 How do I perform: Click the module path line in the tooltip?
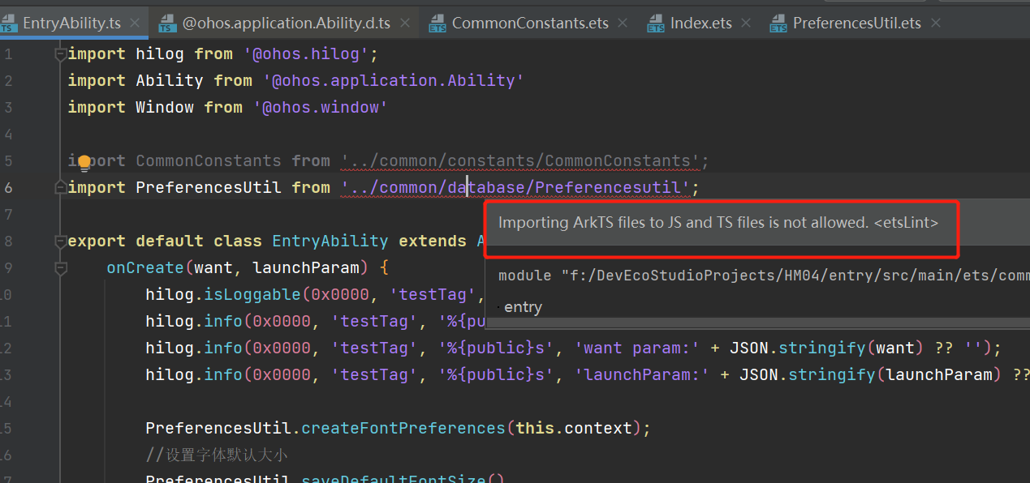click(x=764, y=276)
